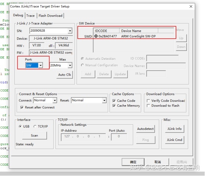The width and height of the screenshot is (205, 176).
Task: Select the 0x2BA01477 IDCODE radio entry
Action: pyautogui.click(x=96, y=36)
